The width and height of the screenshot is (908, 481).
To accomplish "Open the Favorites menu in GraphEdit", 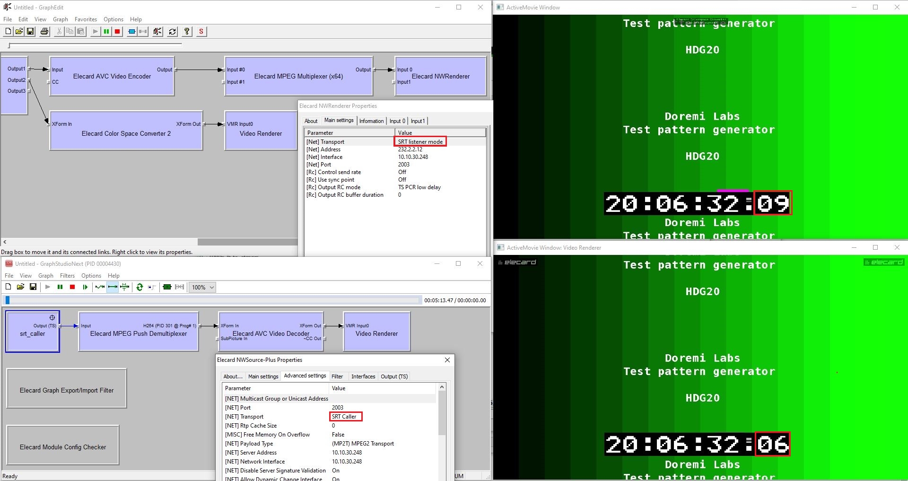I will 86,19.
